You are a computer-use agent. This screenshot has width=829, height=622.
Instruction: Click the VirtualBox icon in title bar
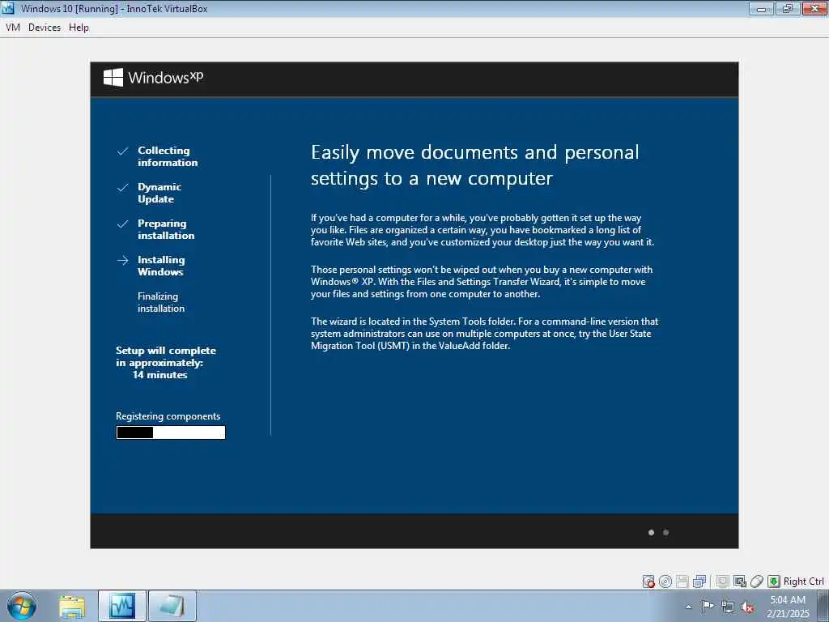click(x=8, y=8)
